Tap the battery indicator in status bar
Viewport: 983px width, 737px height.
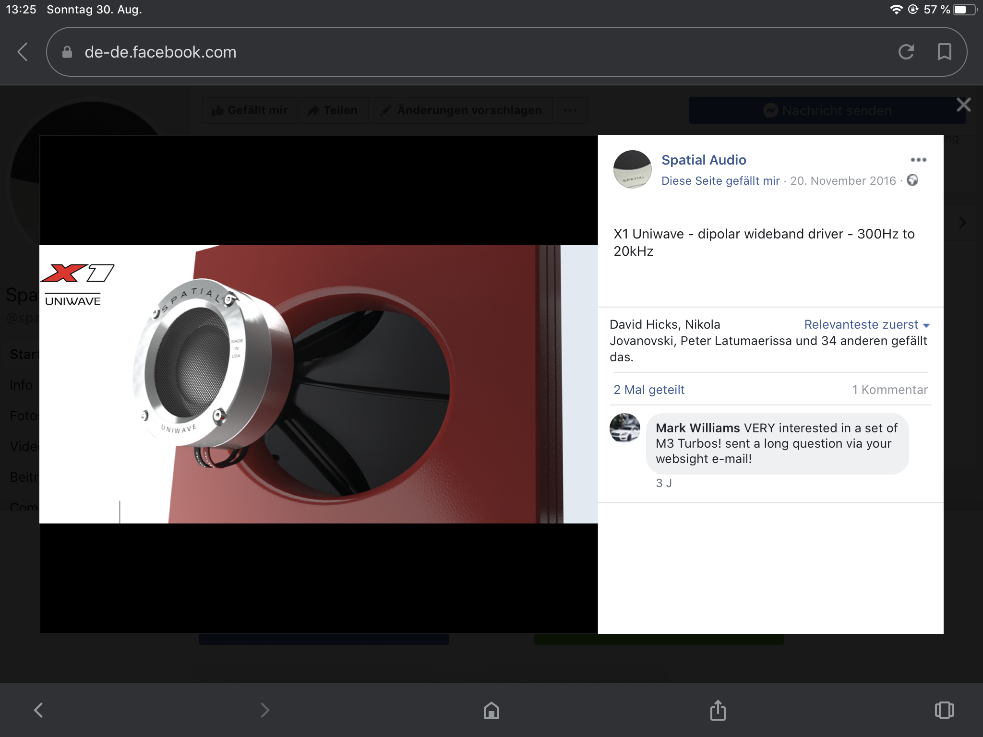(966, 9)
